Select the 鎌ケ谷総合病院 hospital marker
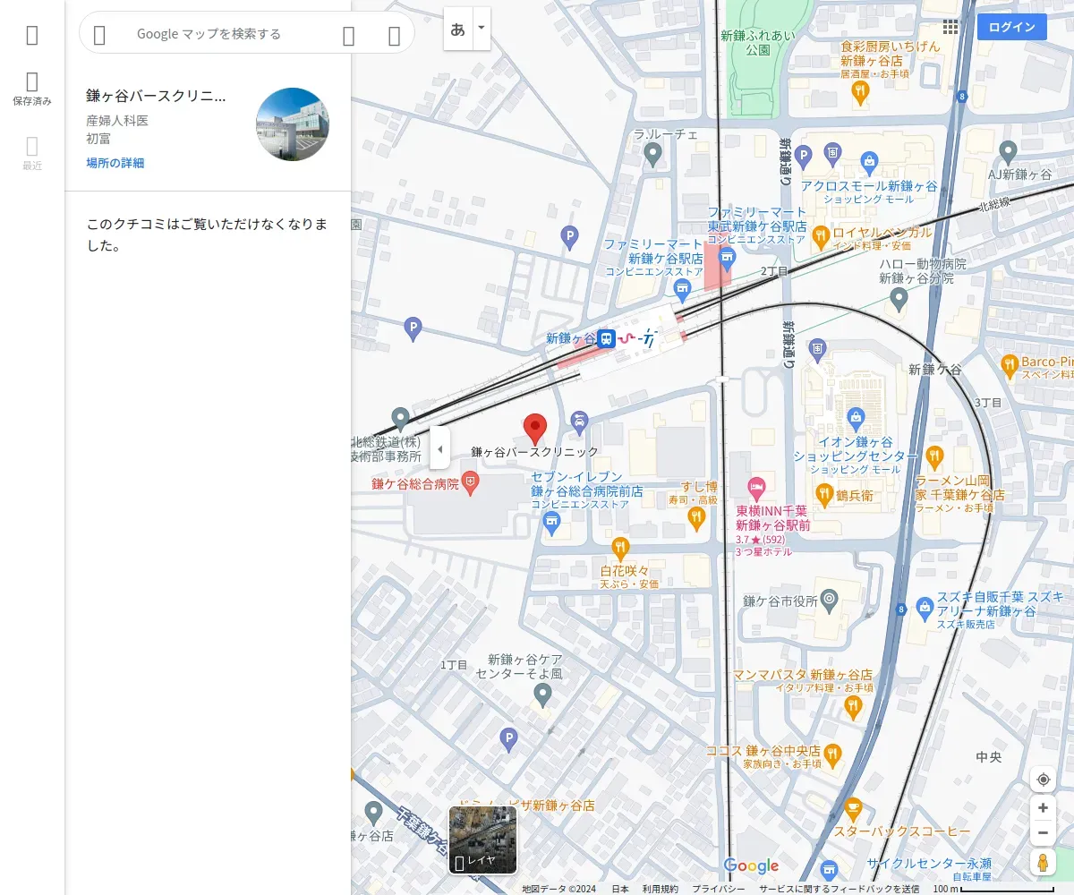Screen dimensions: 1074x895 click(x=470, y=484)
